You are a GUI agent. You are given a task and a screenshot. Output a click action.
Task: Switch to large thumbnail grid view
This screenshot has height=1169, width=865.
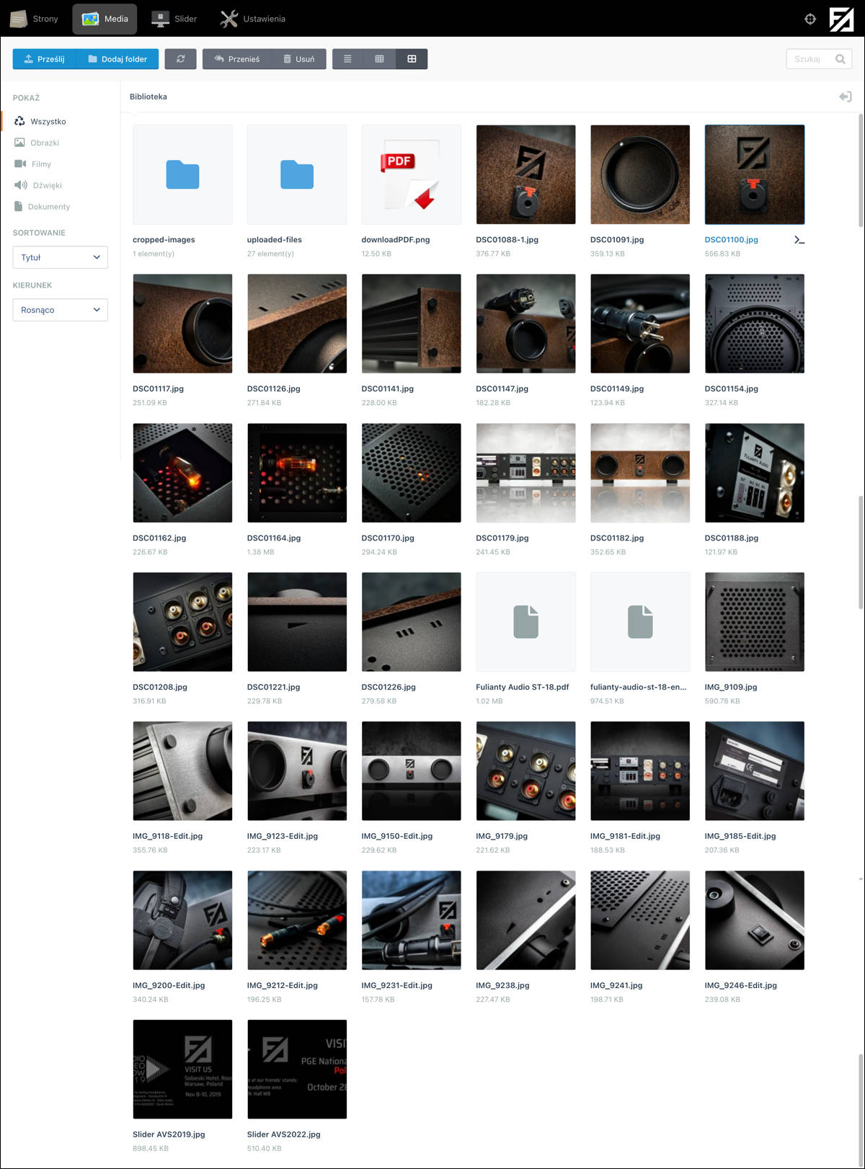coord(412,59)
